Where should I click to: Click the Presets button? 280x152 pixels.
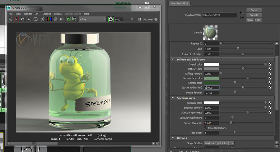coord(254,15)
